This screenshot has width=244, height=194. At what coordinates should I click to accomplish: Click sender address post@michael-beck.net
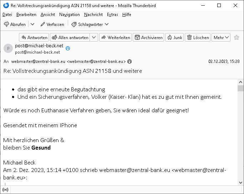(39, 45)
